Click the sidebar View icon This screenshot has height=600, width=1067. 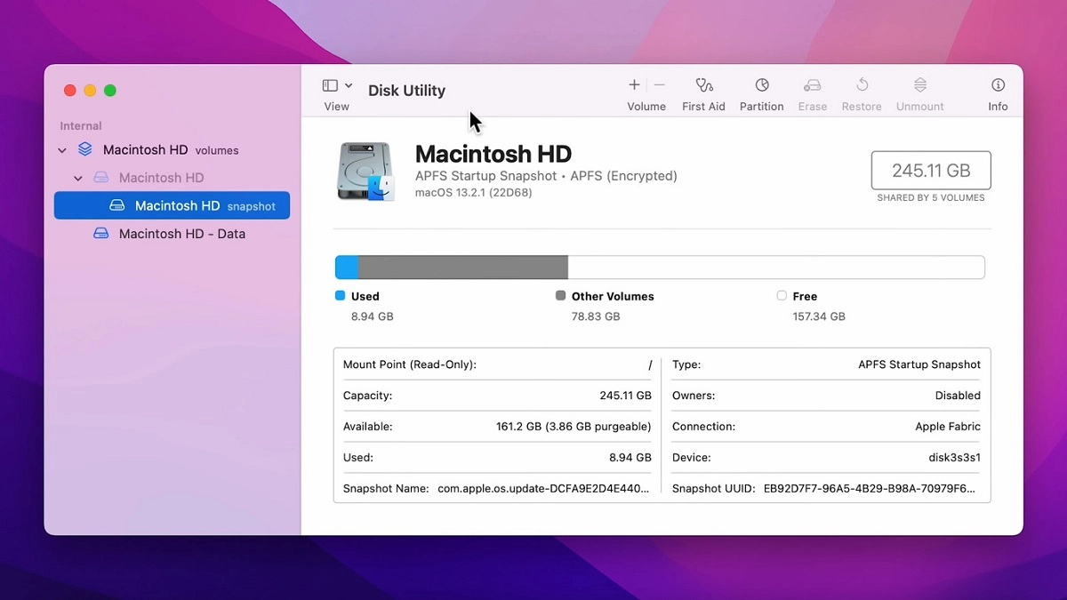328,85
